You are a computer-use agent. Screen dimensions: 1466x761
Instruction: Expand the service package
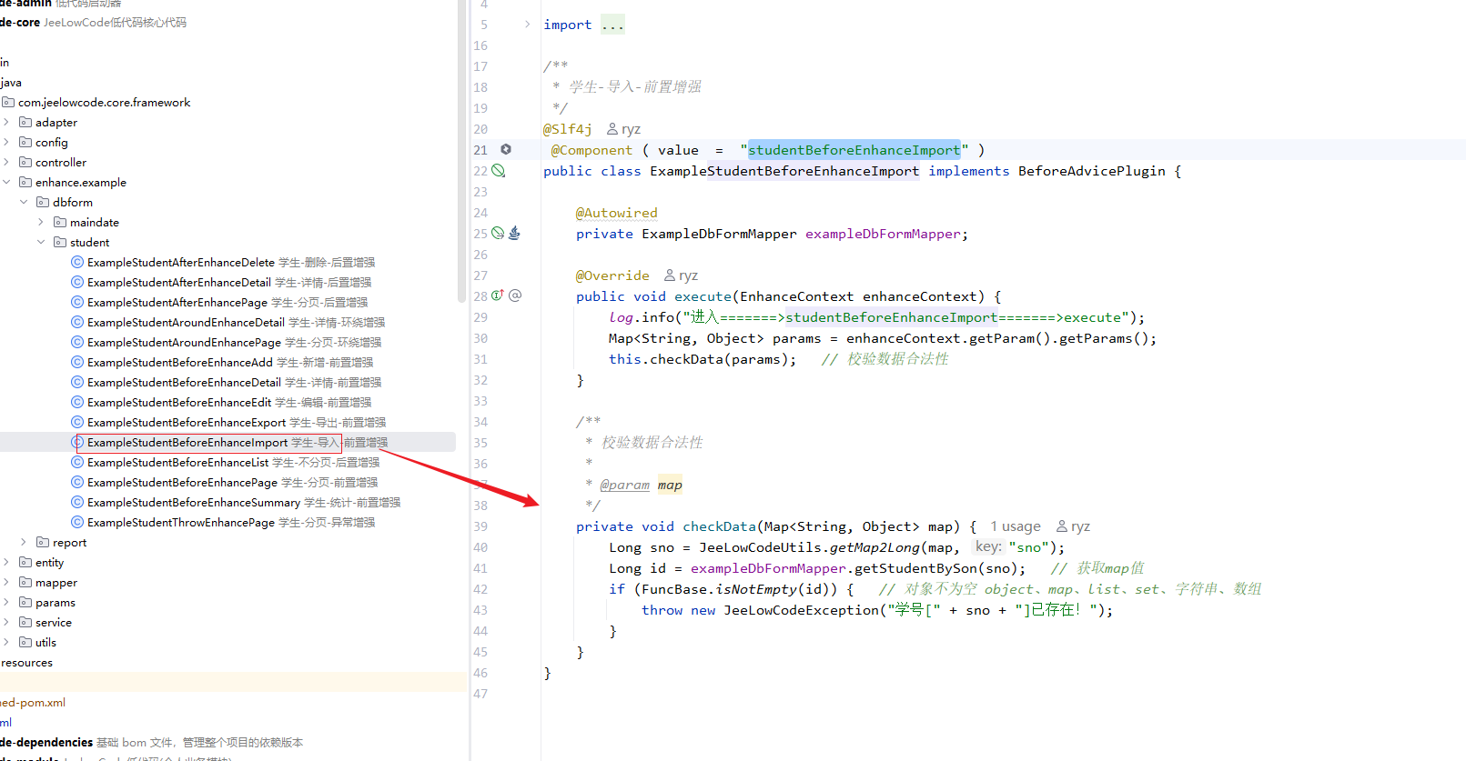click(6, 622)
